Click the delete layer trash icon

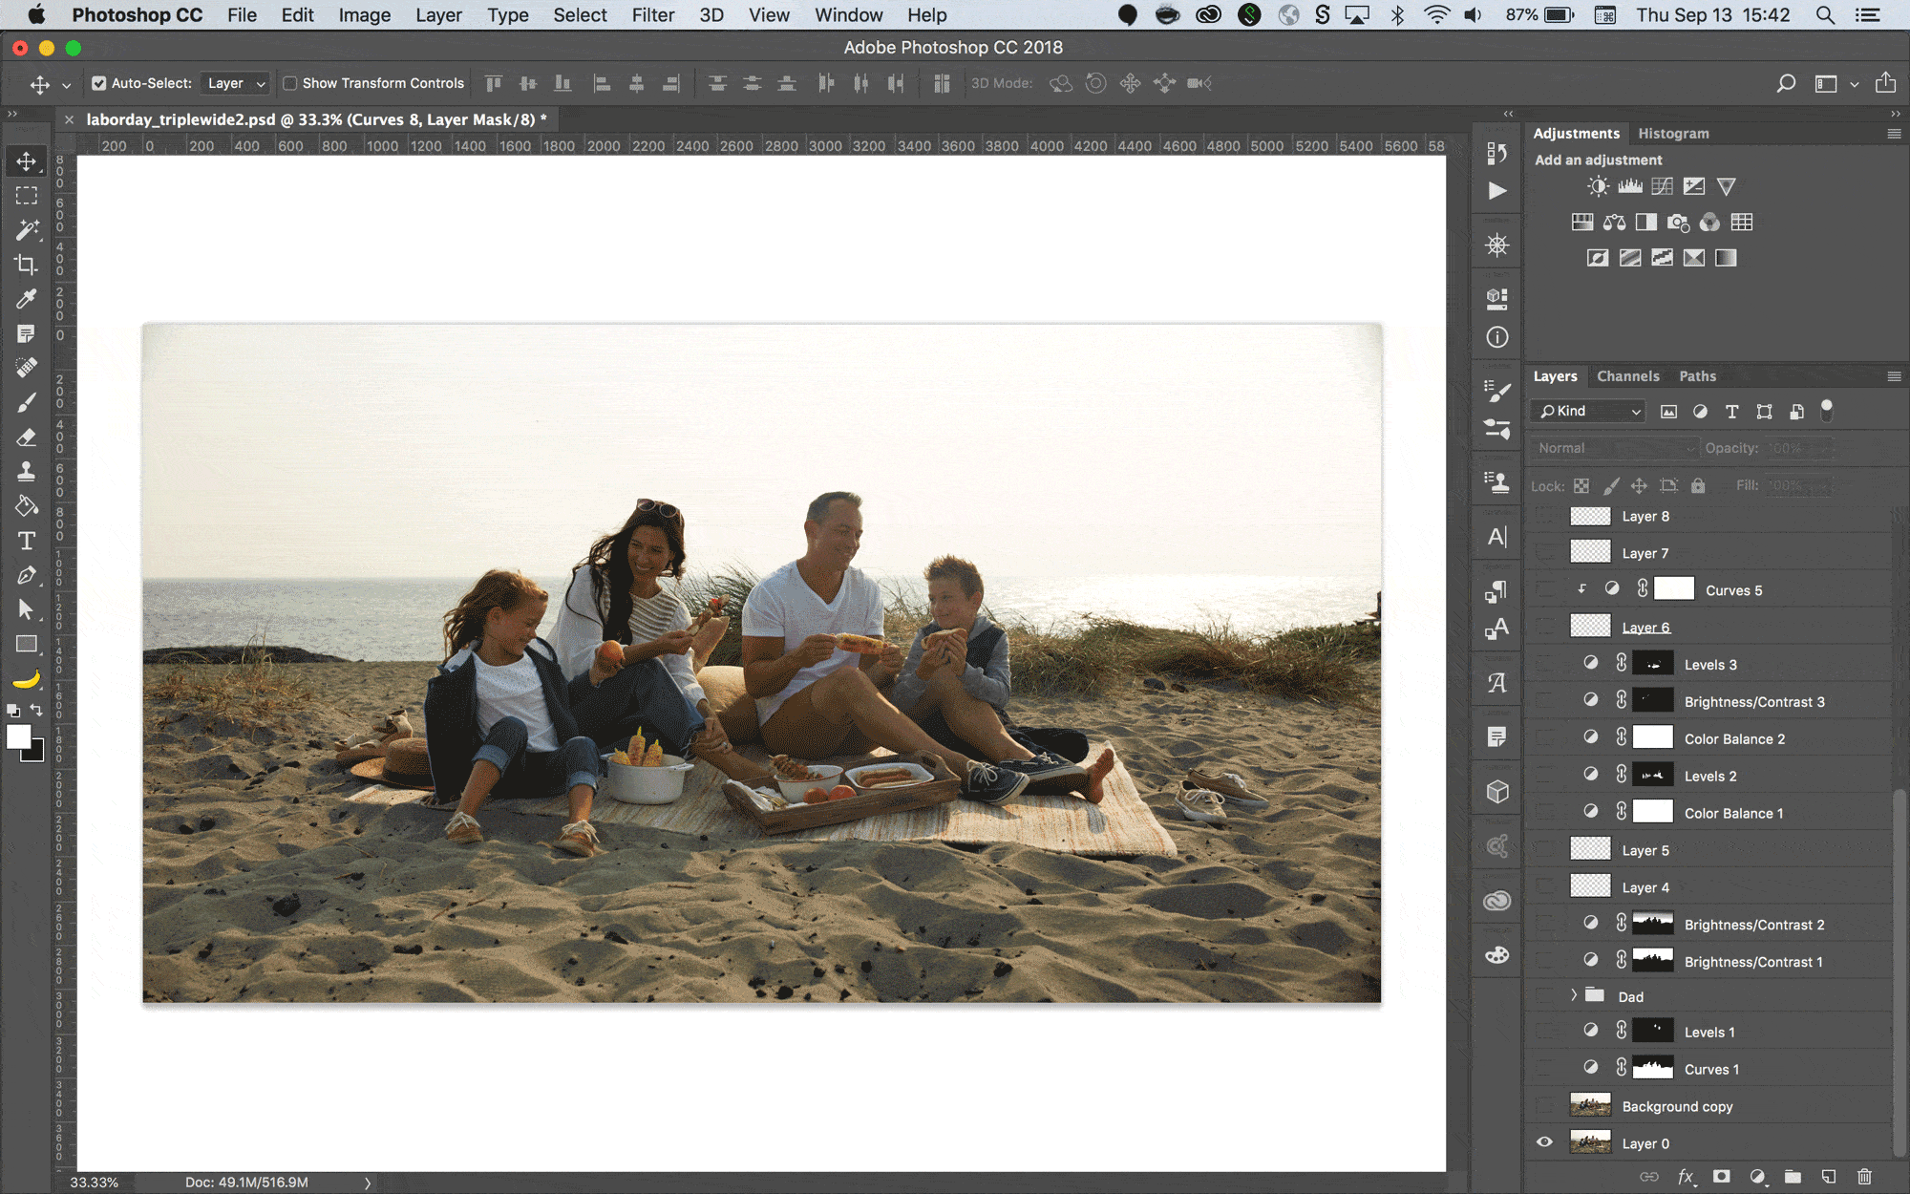point(1864,1176)
